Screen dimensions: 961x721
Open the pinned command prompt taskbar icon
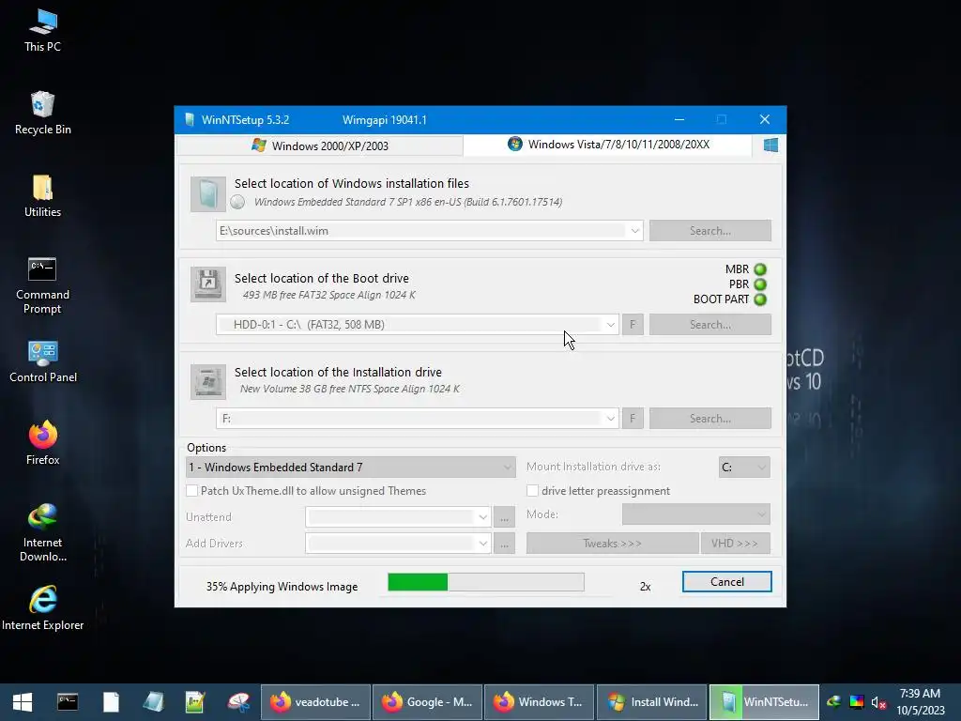[68, 702]
